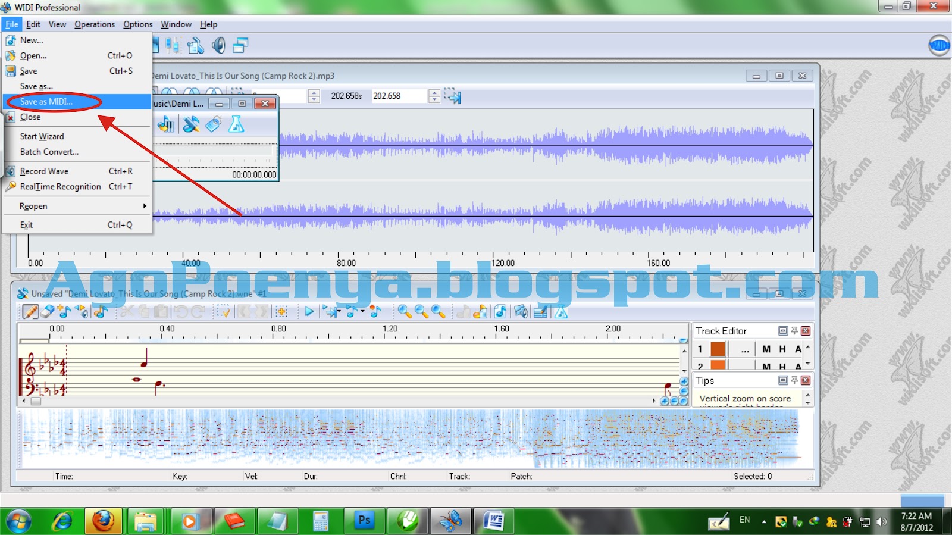
Task: Click the WIDI logo icon at top right
Action: coord(940,45)
